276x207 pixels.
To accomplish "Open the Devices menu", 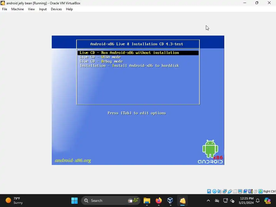I will pyautogui.click(x=56, y=9).
